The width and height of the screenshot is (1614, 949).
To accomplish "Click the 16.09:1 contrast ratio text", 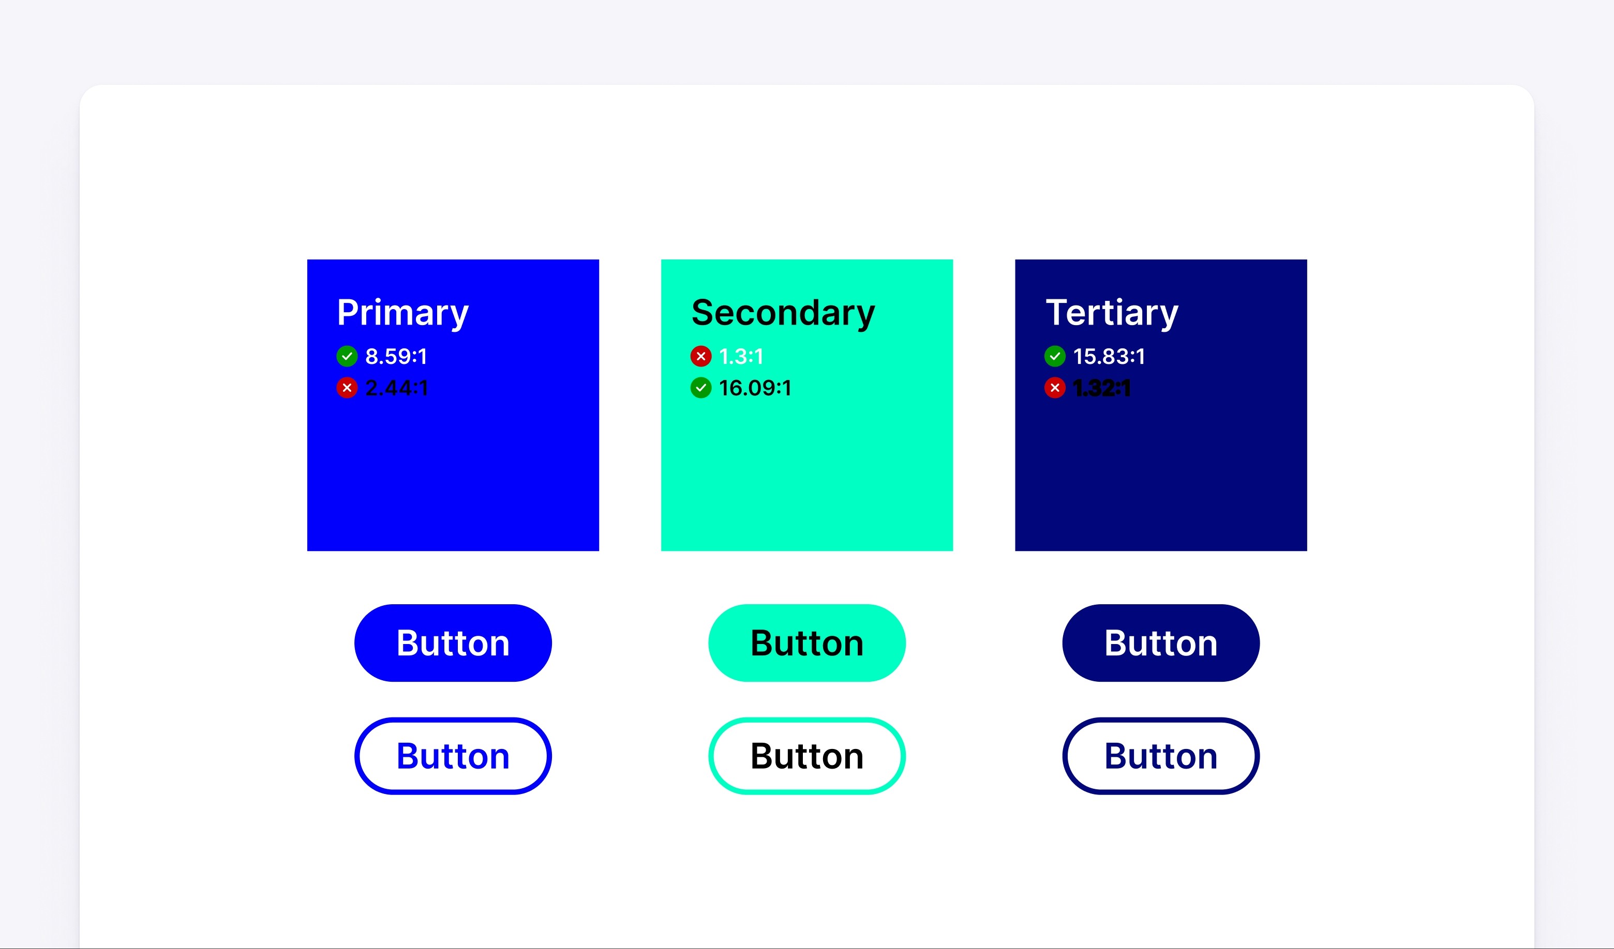I will point(755,388).
